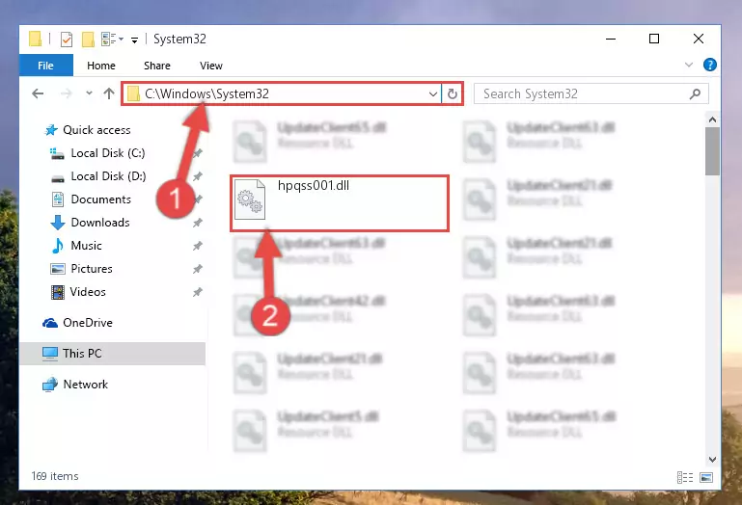
Task: Switch to Details view icon in status bar
Action: coord(685,478)
